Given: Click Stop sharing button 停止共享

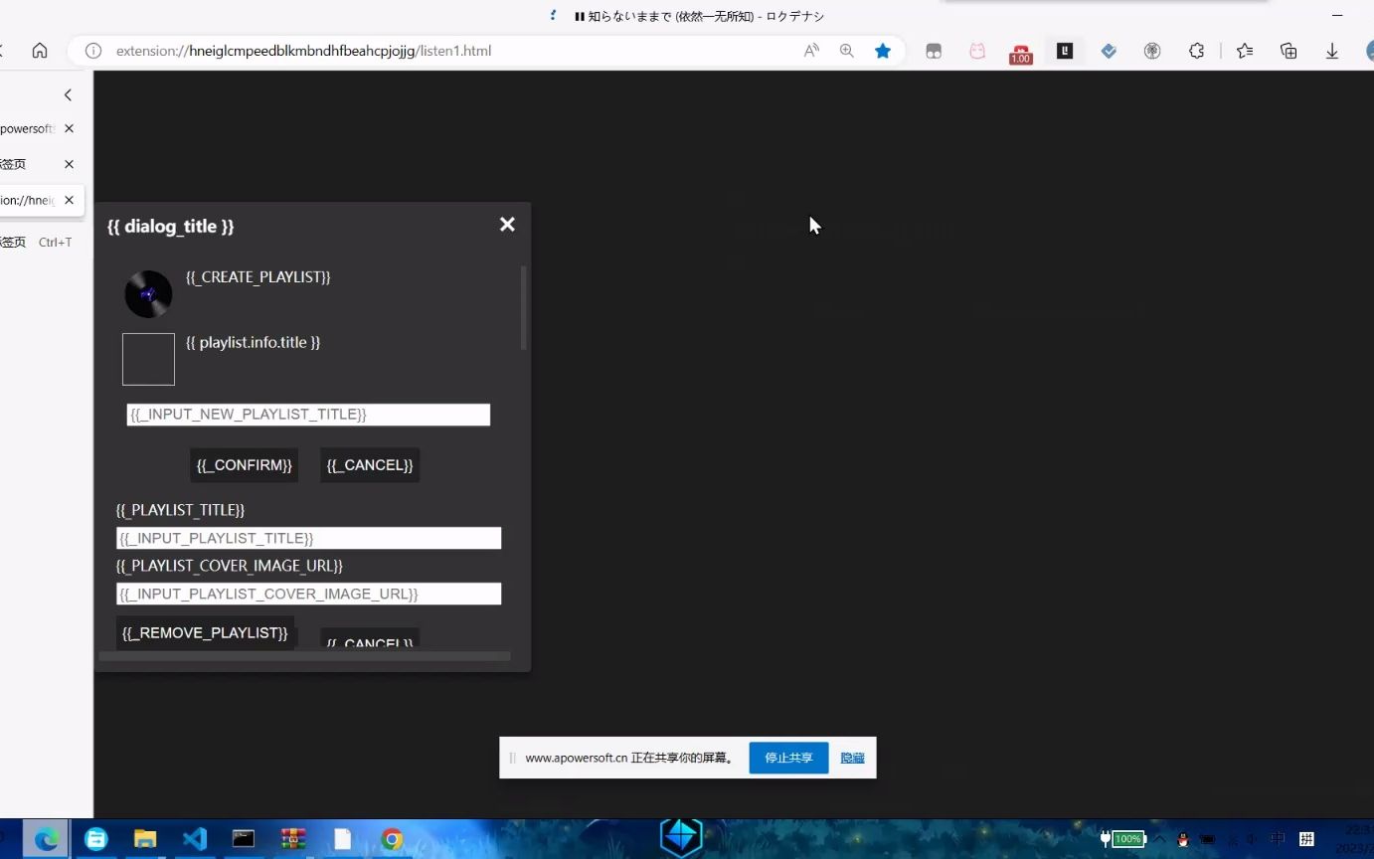Looking at the screenshot, I should tap(788, 758).
